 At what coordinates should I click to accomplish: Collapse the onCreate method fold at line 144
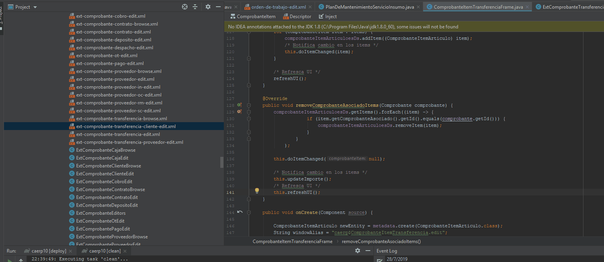click(x=249, y=212)
